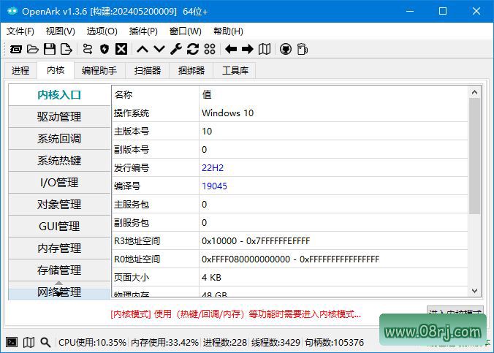
Task: Switch to the 扫描器 tab
Action: click(x=148, y=70)
